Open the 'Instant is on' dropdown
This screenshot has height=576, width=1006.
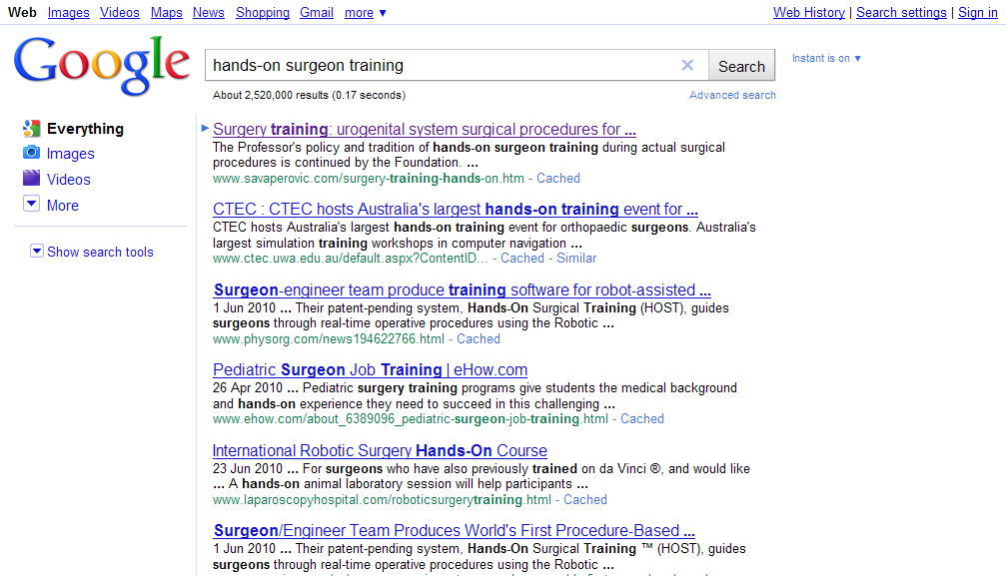point(826,58)
